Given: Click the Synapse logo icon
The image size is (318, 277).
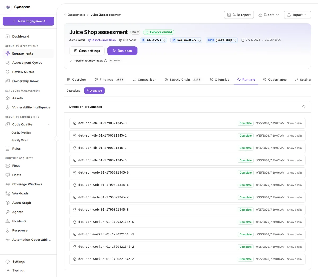Looking at the screenshot, I should [x=8, y=7].
